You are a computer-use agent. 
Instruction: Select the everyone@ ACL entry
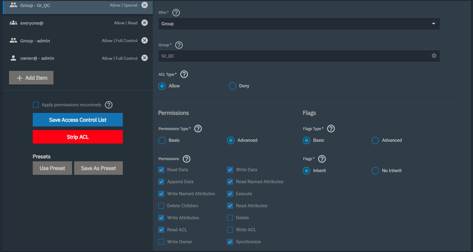[78, 23]
